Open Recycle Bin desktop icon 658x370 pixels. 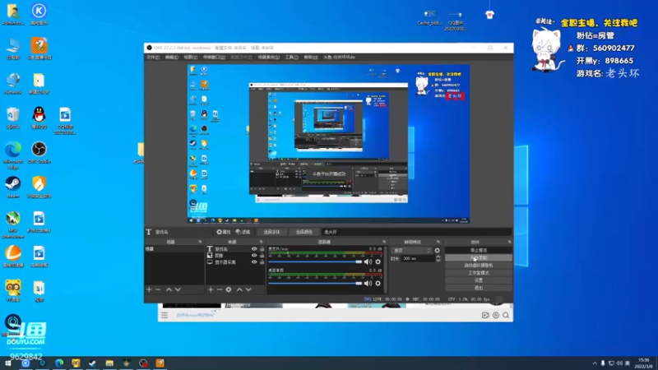coord(13,118)
